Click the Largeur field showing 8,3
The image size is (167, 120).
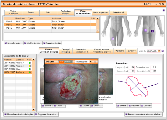(132, 71)
